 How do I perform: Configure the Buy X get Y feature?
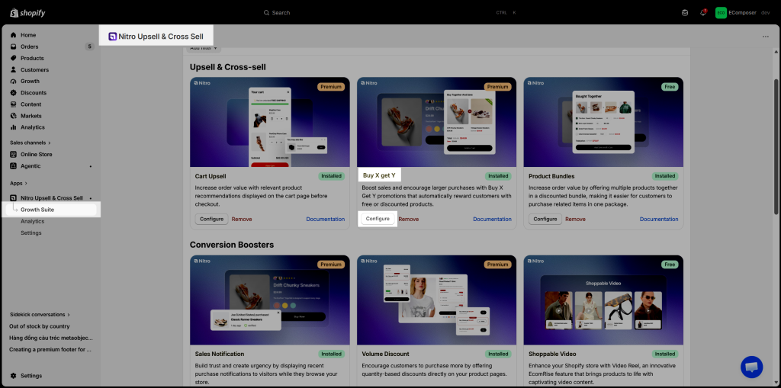coord(378,219)
